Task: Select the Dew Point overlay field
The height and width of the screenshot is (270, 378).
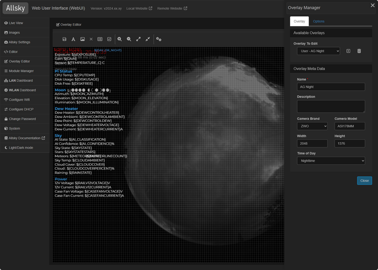Action: (83, 121)
